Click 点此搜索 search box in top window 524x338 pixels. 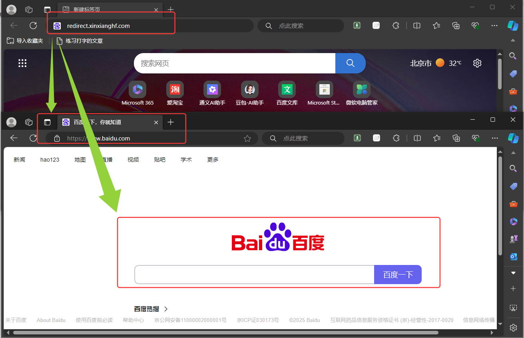[x=301, y=26]
